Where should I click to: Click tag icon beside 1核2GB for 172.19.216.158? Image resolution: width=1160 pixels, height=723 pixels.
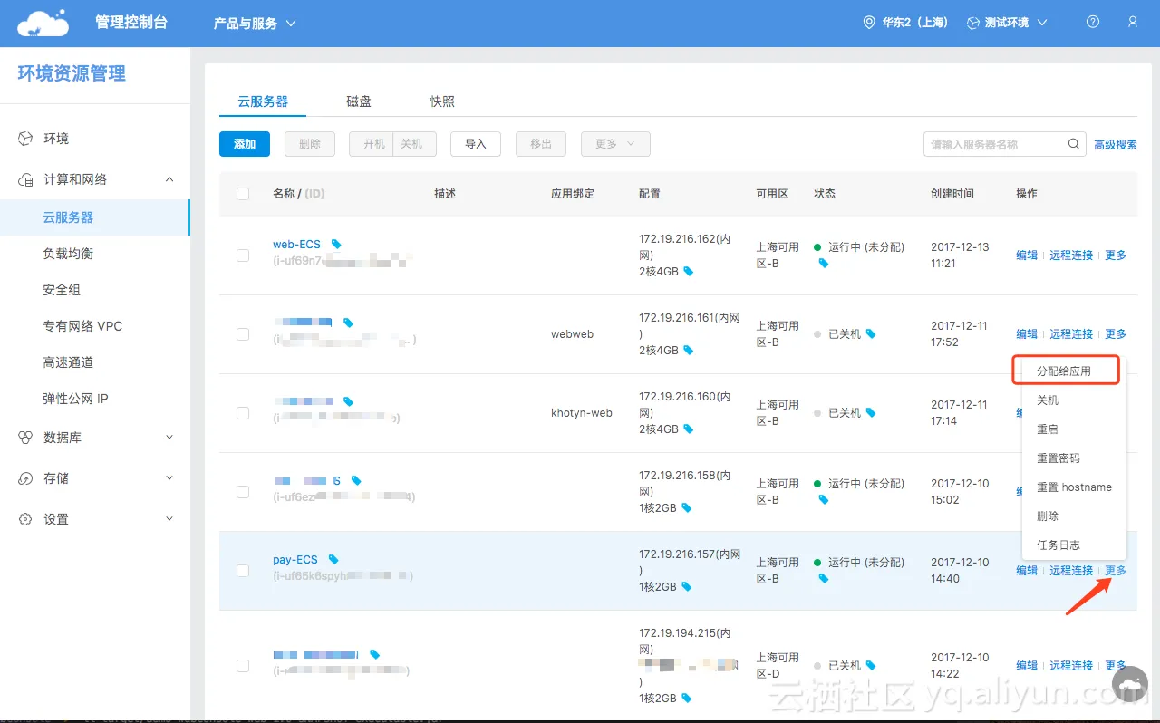click(x=687, y=508)
